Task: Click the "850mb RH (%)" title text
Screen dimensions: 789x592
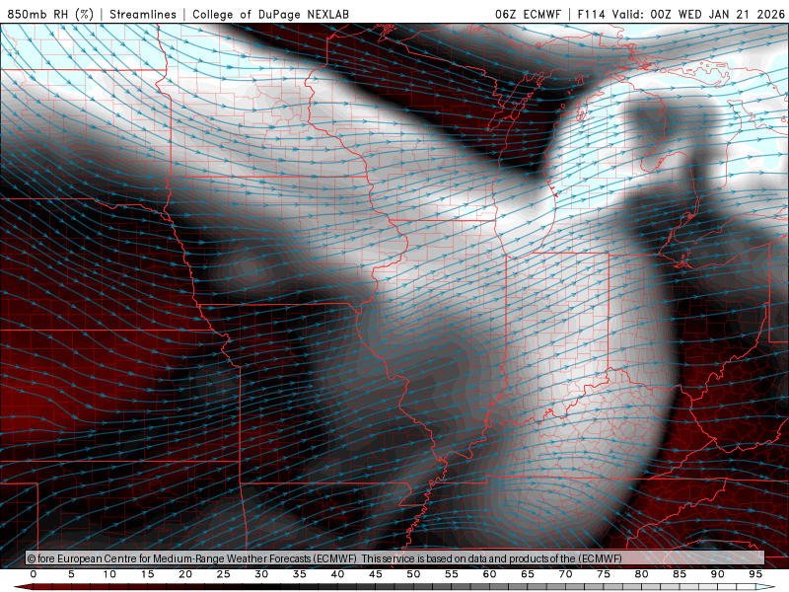Action: click(x=50, y=14)
